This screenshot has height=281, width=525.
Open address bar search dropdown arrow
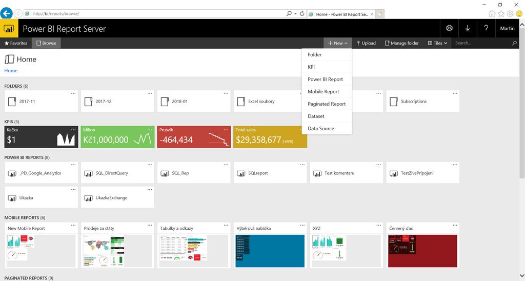click(295, 14)
